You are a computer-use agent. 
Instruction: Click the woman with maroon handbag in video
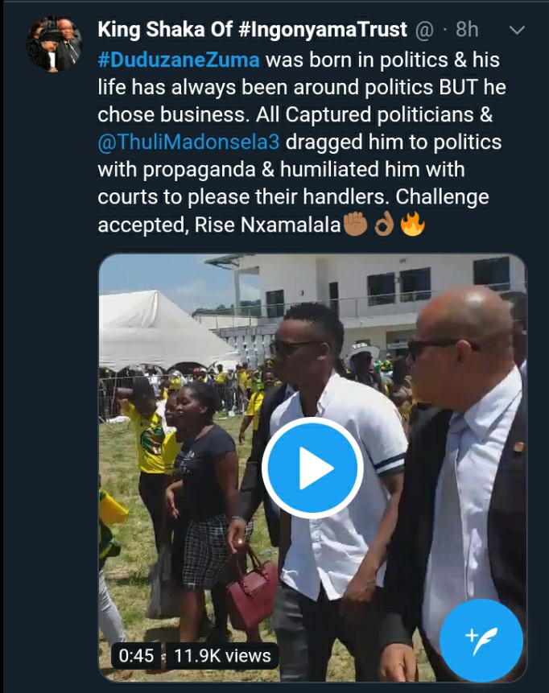click(204, 508)
